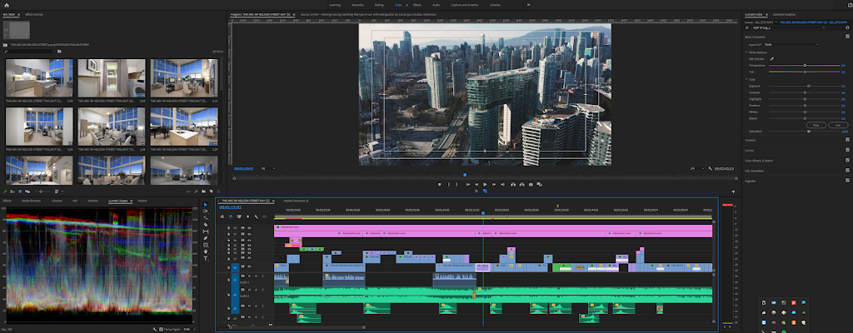Collapse the White Balance section
853x333 pixels.
coord(746,52)
